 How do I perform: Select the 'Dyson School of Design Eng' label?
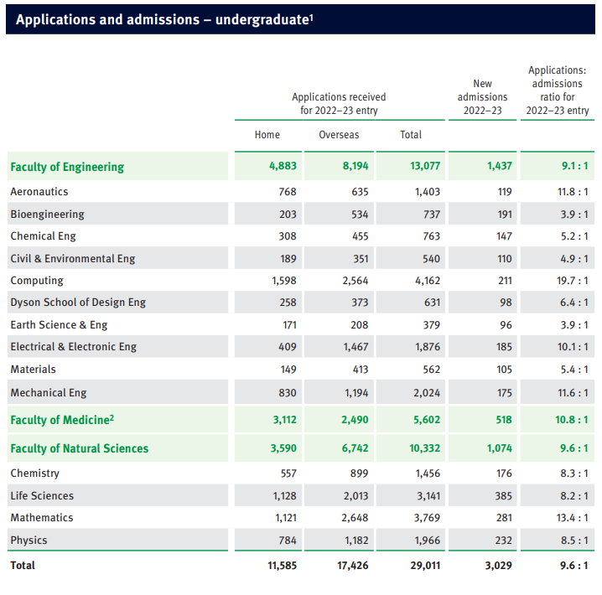[x=78, y=303]
